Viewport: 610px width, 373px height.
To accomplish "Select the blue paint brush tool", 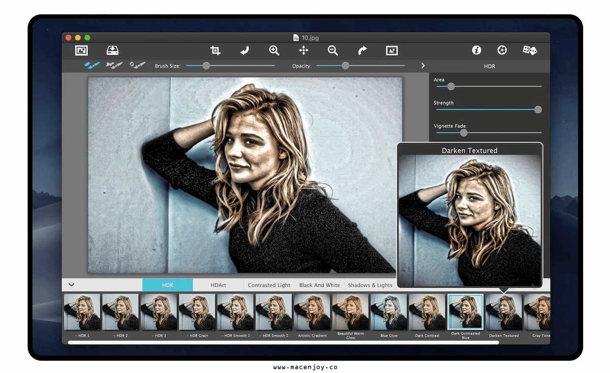I will tap(92, 65).
